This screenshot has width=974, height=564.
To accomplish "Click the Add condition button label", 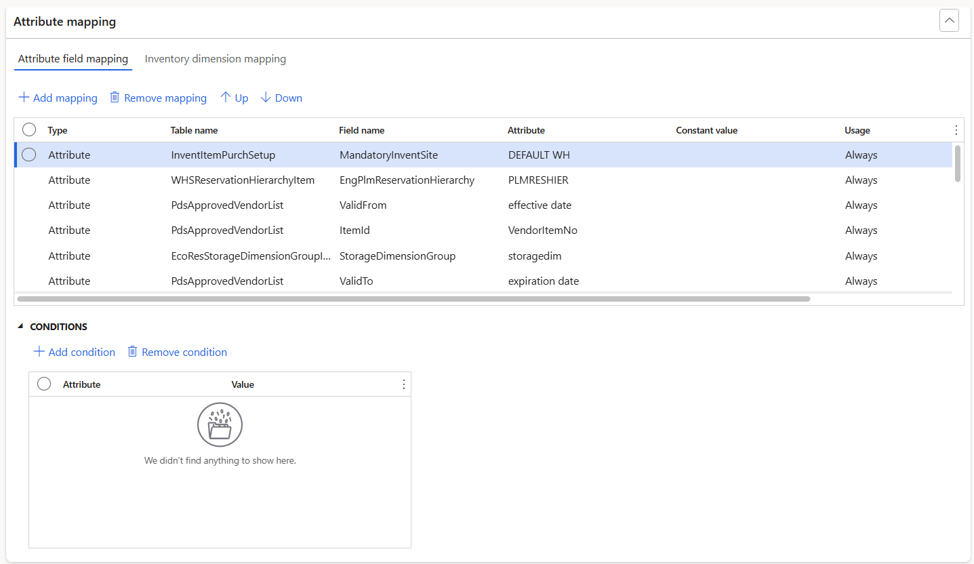I will coord(82,352).
